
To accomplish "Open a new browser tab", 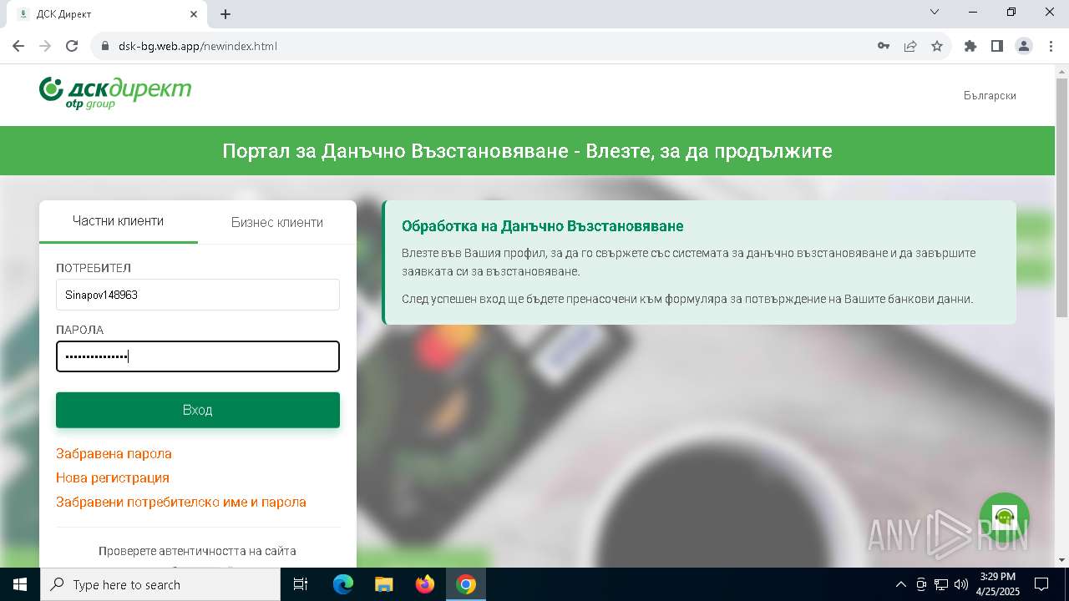I will pyautogui.click(x=225, y=13).
